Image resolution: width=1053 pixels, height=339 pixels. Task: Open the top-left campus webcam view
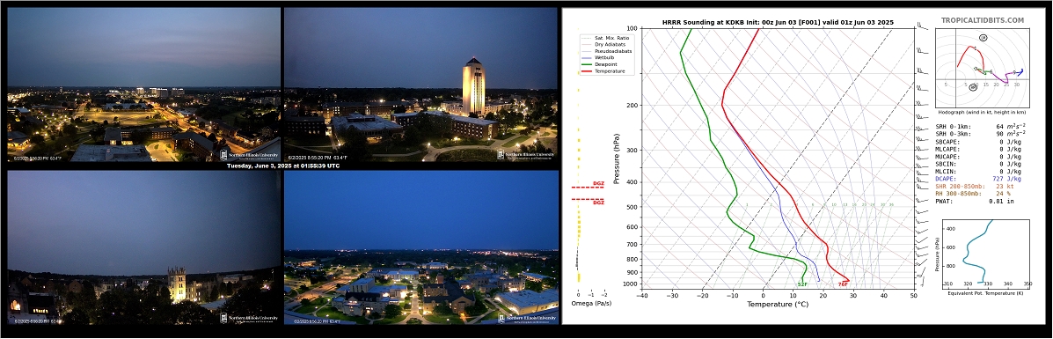click(143, 85)
